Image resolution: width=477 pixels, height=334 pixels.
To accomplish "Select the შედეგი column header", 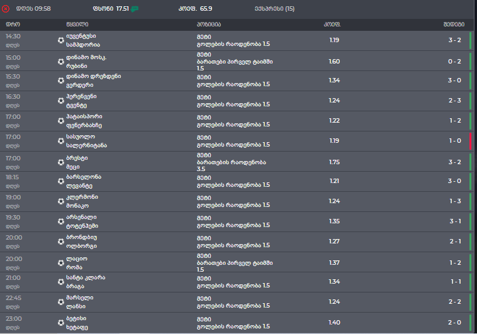I will [x=453, y=25].
